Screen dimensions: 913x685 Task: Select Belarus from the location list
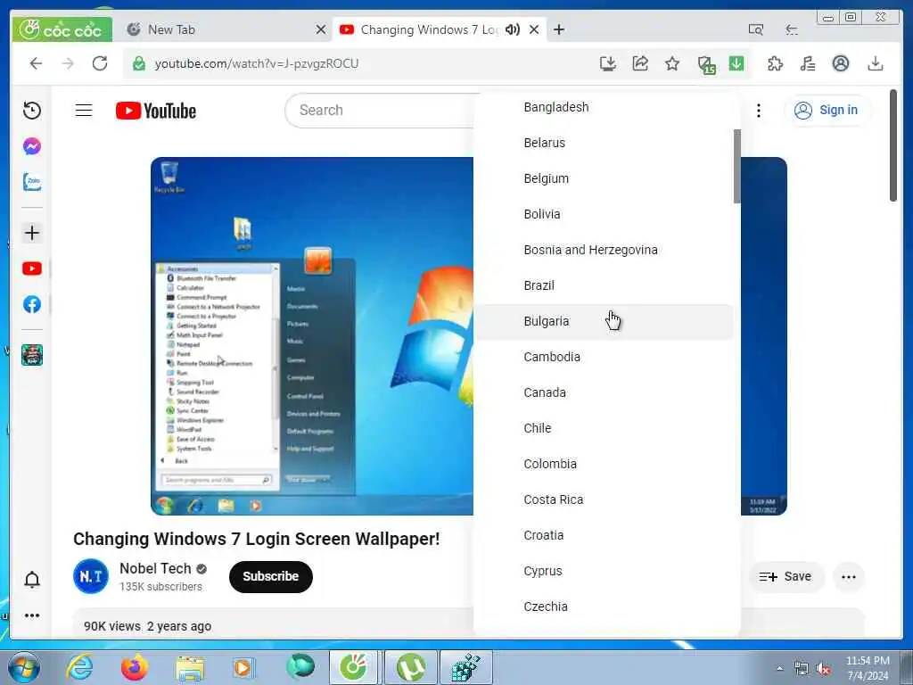(605, 143)
